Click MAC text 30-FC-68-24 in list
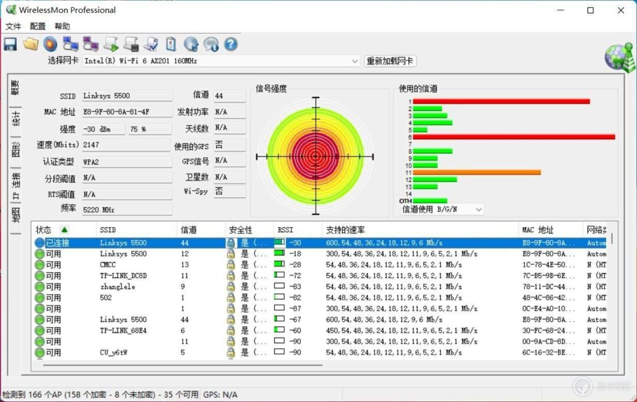Screen dimensions: 637x402 click(549, 331)
